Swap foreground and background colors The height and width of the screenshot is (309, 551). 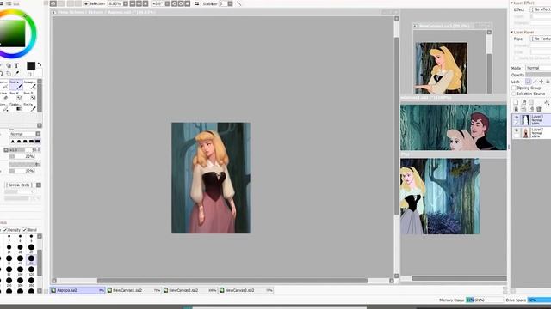40,64
